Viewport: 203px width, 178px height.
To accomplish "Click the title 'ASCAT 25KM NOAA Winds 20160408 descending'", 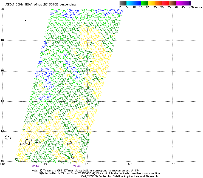I will pos(40,5).
